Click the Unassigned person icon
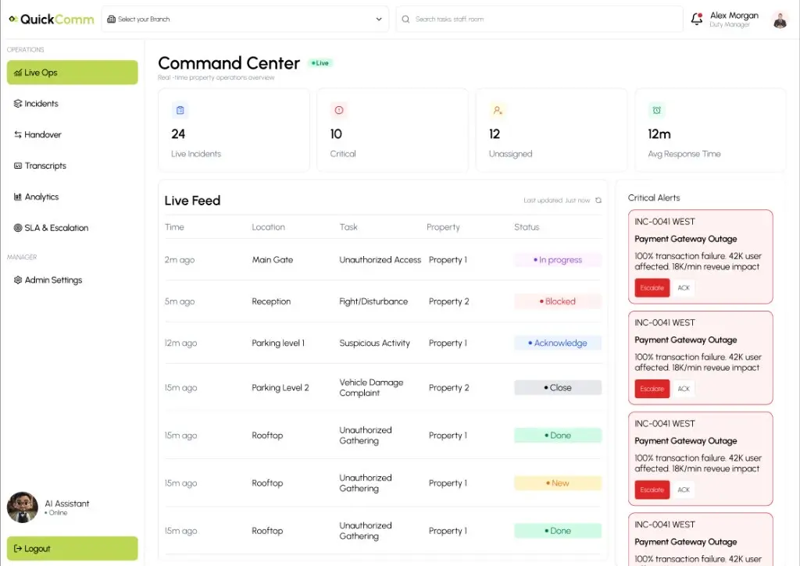The width and height of the screenshot is (800, 566). coord(498,110)
